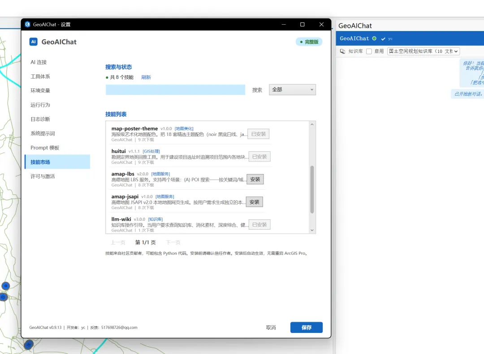Select the 技能市场 settings section
The height and width of the screenshot is (354, 484).
pyautogui.click(x=57, y=162)
